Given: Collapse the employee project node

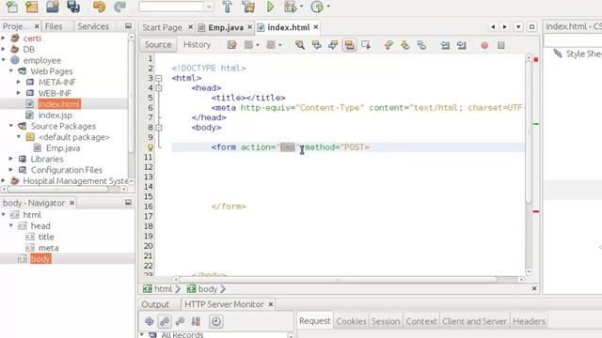Looking at the screenshot, I should (4, 60).
